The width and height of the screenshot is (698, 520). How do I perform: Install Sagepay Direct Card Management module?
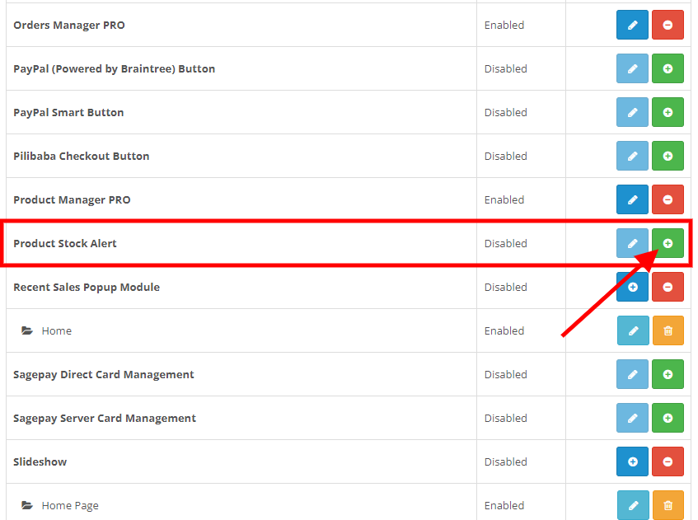point(668,374)
